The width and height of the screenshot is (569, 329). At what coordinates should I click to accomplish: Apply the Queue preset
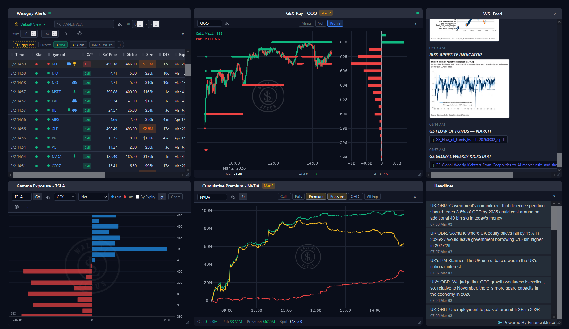(x=78, y=45)
